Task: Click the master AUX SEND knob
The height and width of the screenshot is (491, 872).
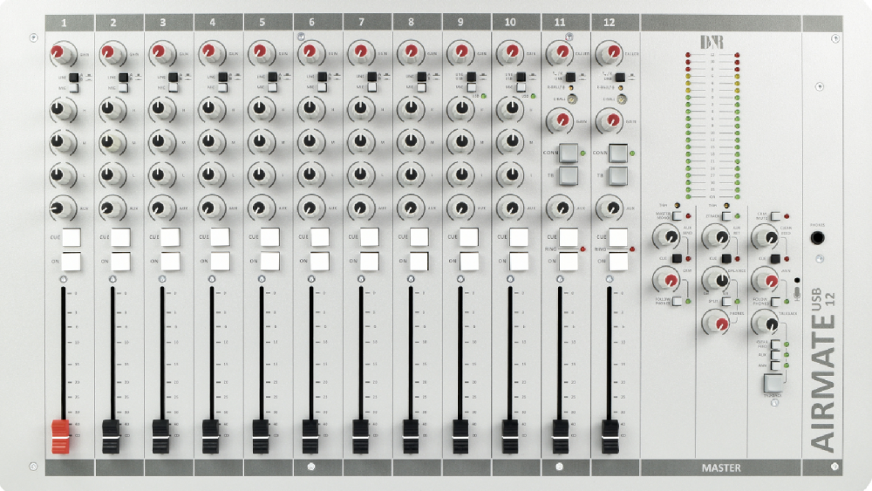Action: click(x=665, y=237)
